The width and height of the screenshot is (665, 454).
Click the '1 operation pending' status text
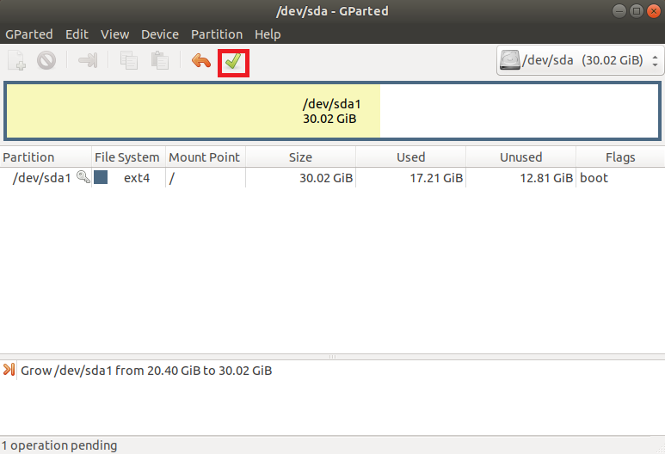coord(59,445)
